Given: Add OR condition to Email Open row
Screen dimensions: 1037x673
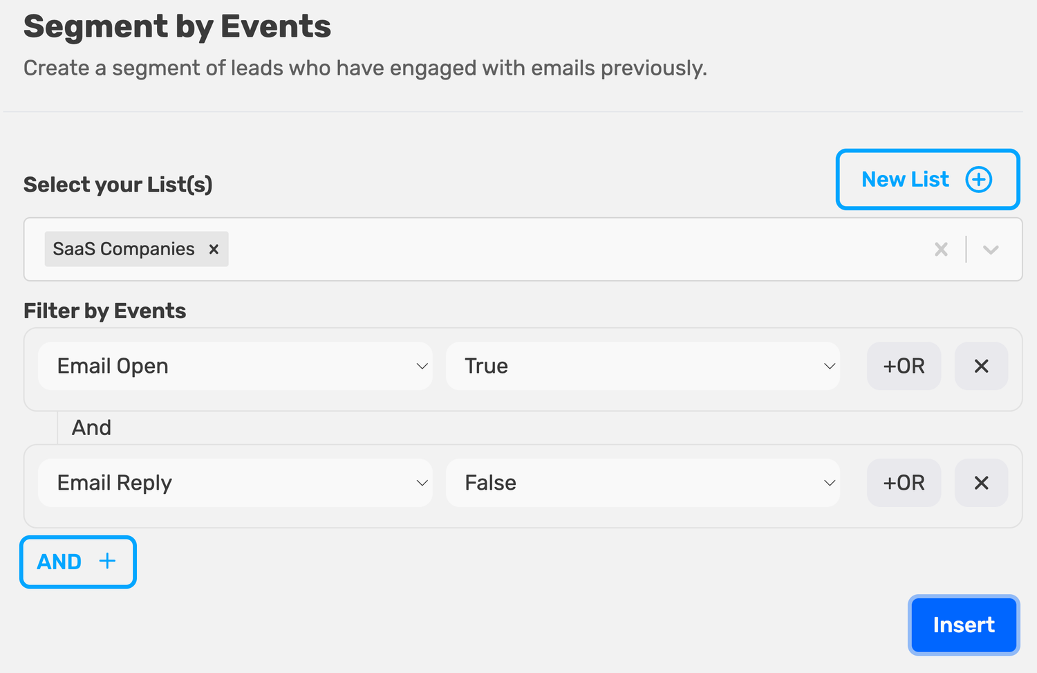Looking at the screenshot, I should (x=904, y=366).
